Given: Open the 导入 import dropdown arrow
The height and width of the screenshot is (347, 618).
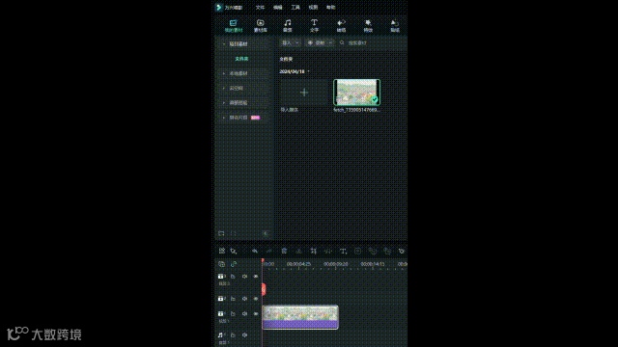Looking at the screenshot, I should (x=297, y=42).
